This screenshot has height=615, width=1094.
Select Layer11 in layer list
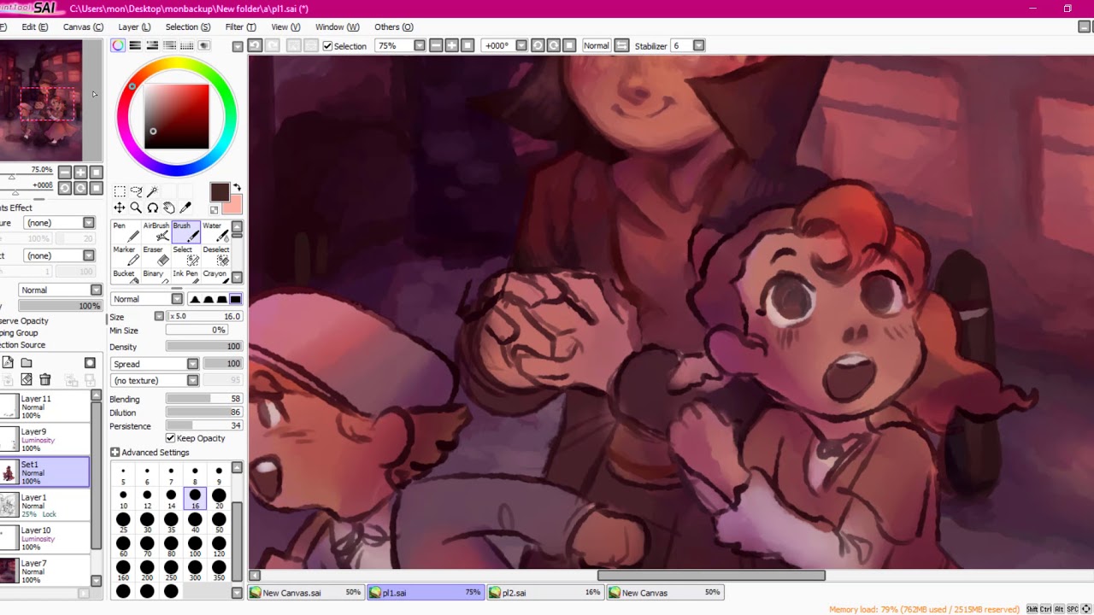pos(45,407)
